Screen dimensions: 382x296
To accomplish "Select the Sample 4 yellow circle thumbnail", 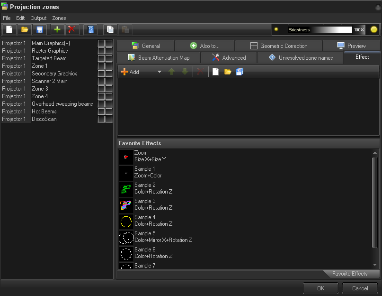I will 126,222.
